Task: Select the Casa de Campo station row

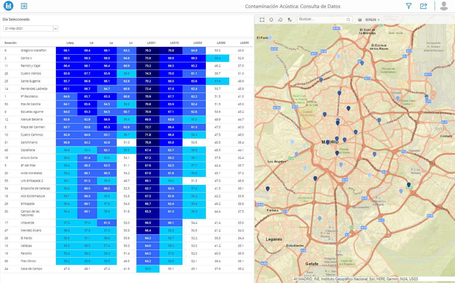Action: pyautogui.click(x=31, y=269)
